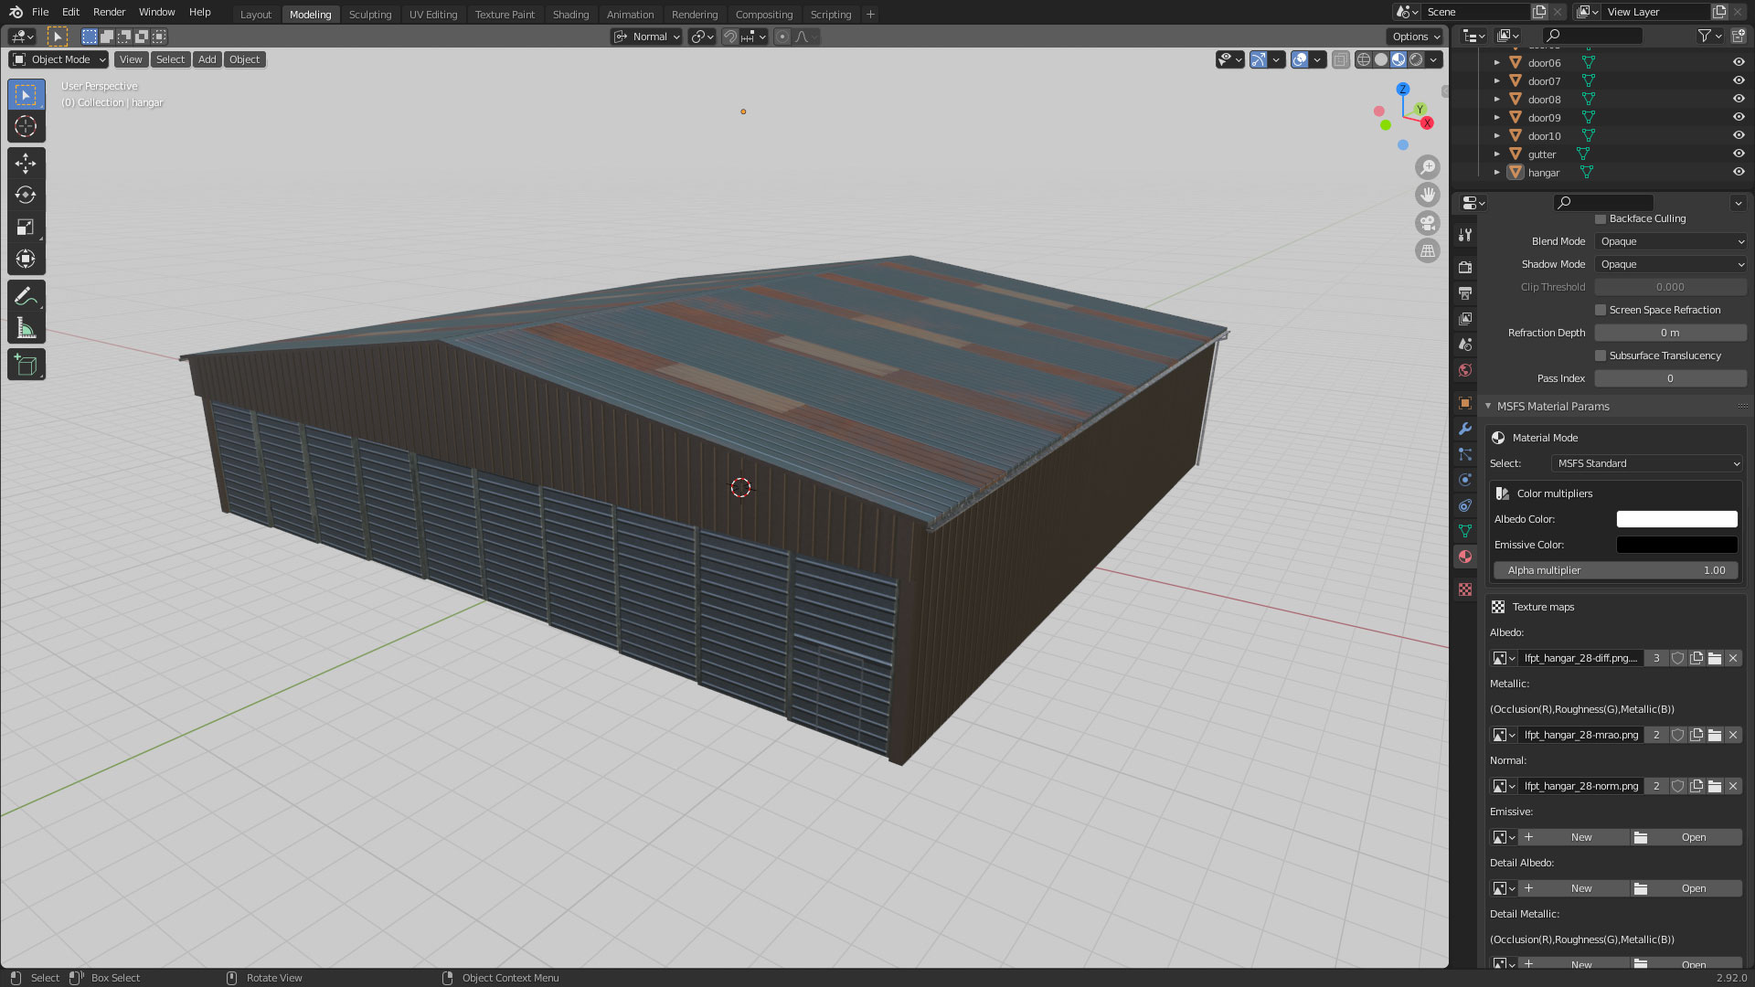Expand the door08 outliner item
Screen dimensions: 1755x987
[1496, 99]
